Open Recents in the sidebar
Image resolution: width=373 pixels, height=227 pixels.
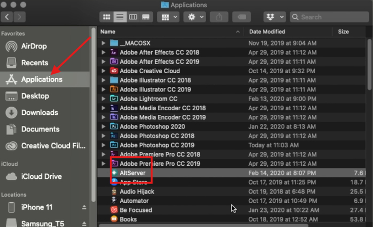coord(44,63)
